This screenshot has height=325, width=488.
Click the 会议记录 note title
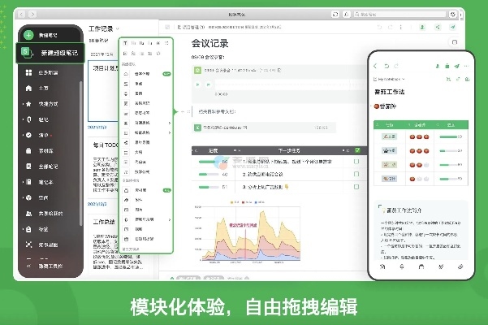point(209,43)
